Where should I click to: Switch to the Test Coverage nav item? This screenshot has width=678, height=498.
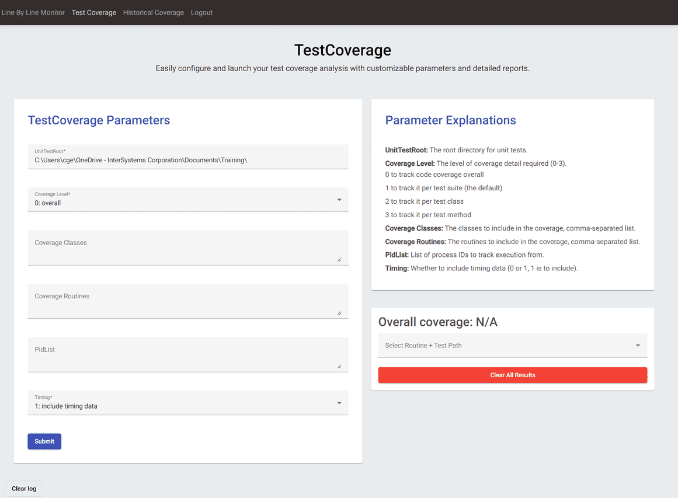point(93,12)
